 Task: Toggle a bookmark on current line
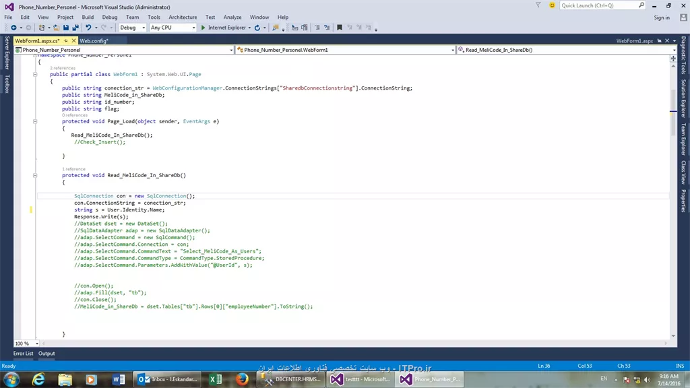340,28
